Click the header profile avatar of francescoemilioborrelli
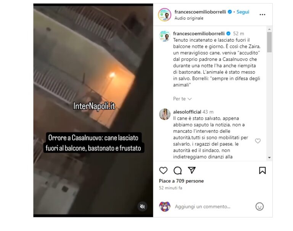 click(x=164, y=15)
